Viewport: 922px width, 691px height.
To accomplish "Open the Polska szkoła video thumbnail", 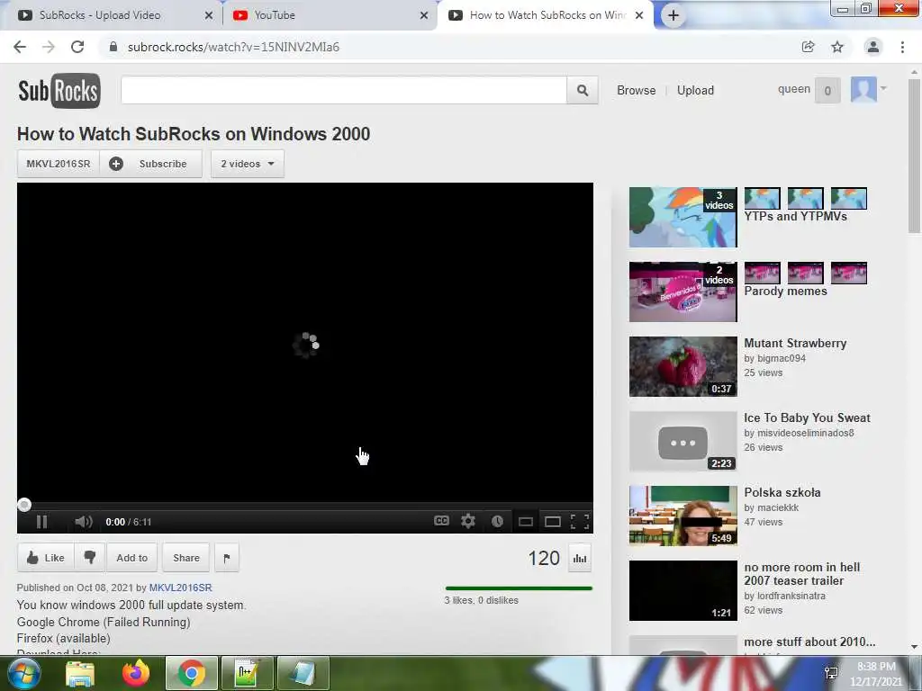I will point(682,516).
